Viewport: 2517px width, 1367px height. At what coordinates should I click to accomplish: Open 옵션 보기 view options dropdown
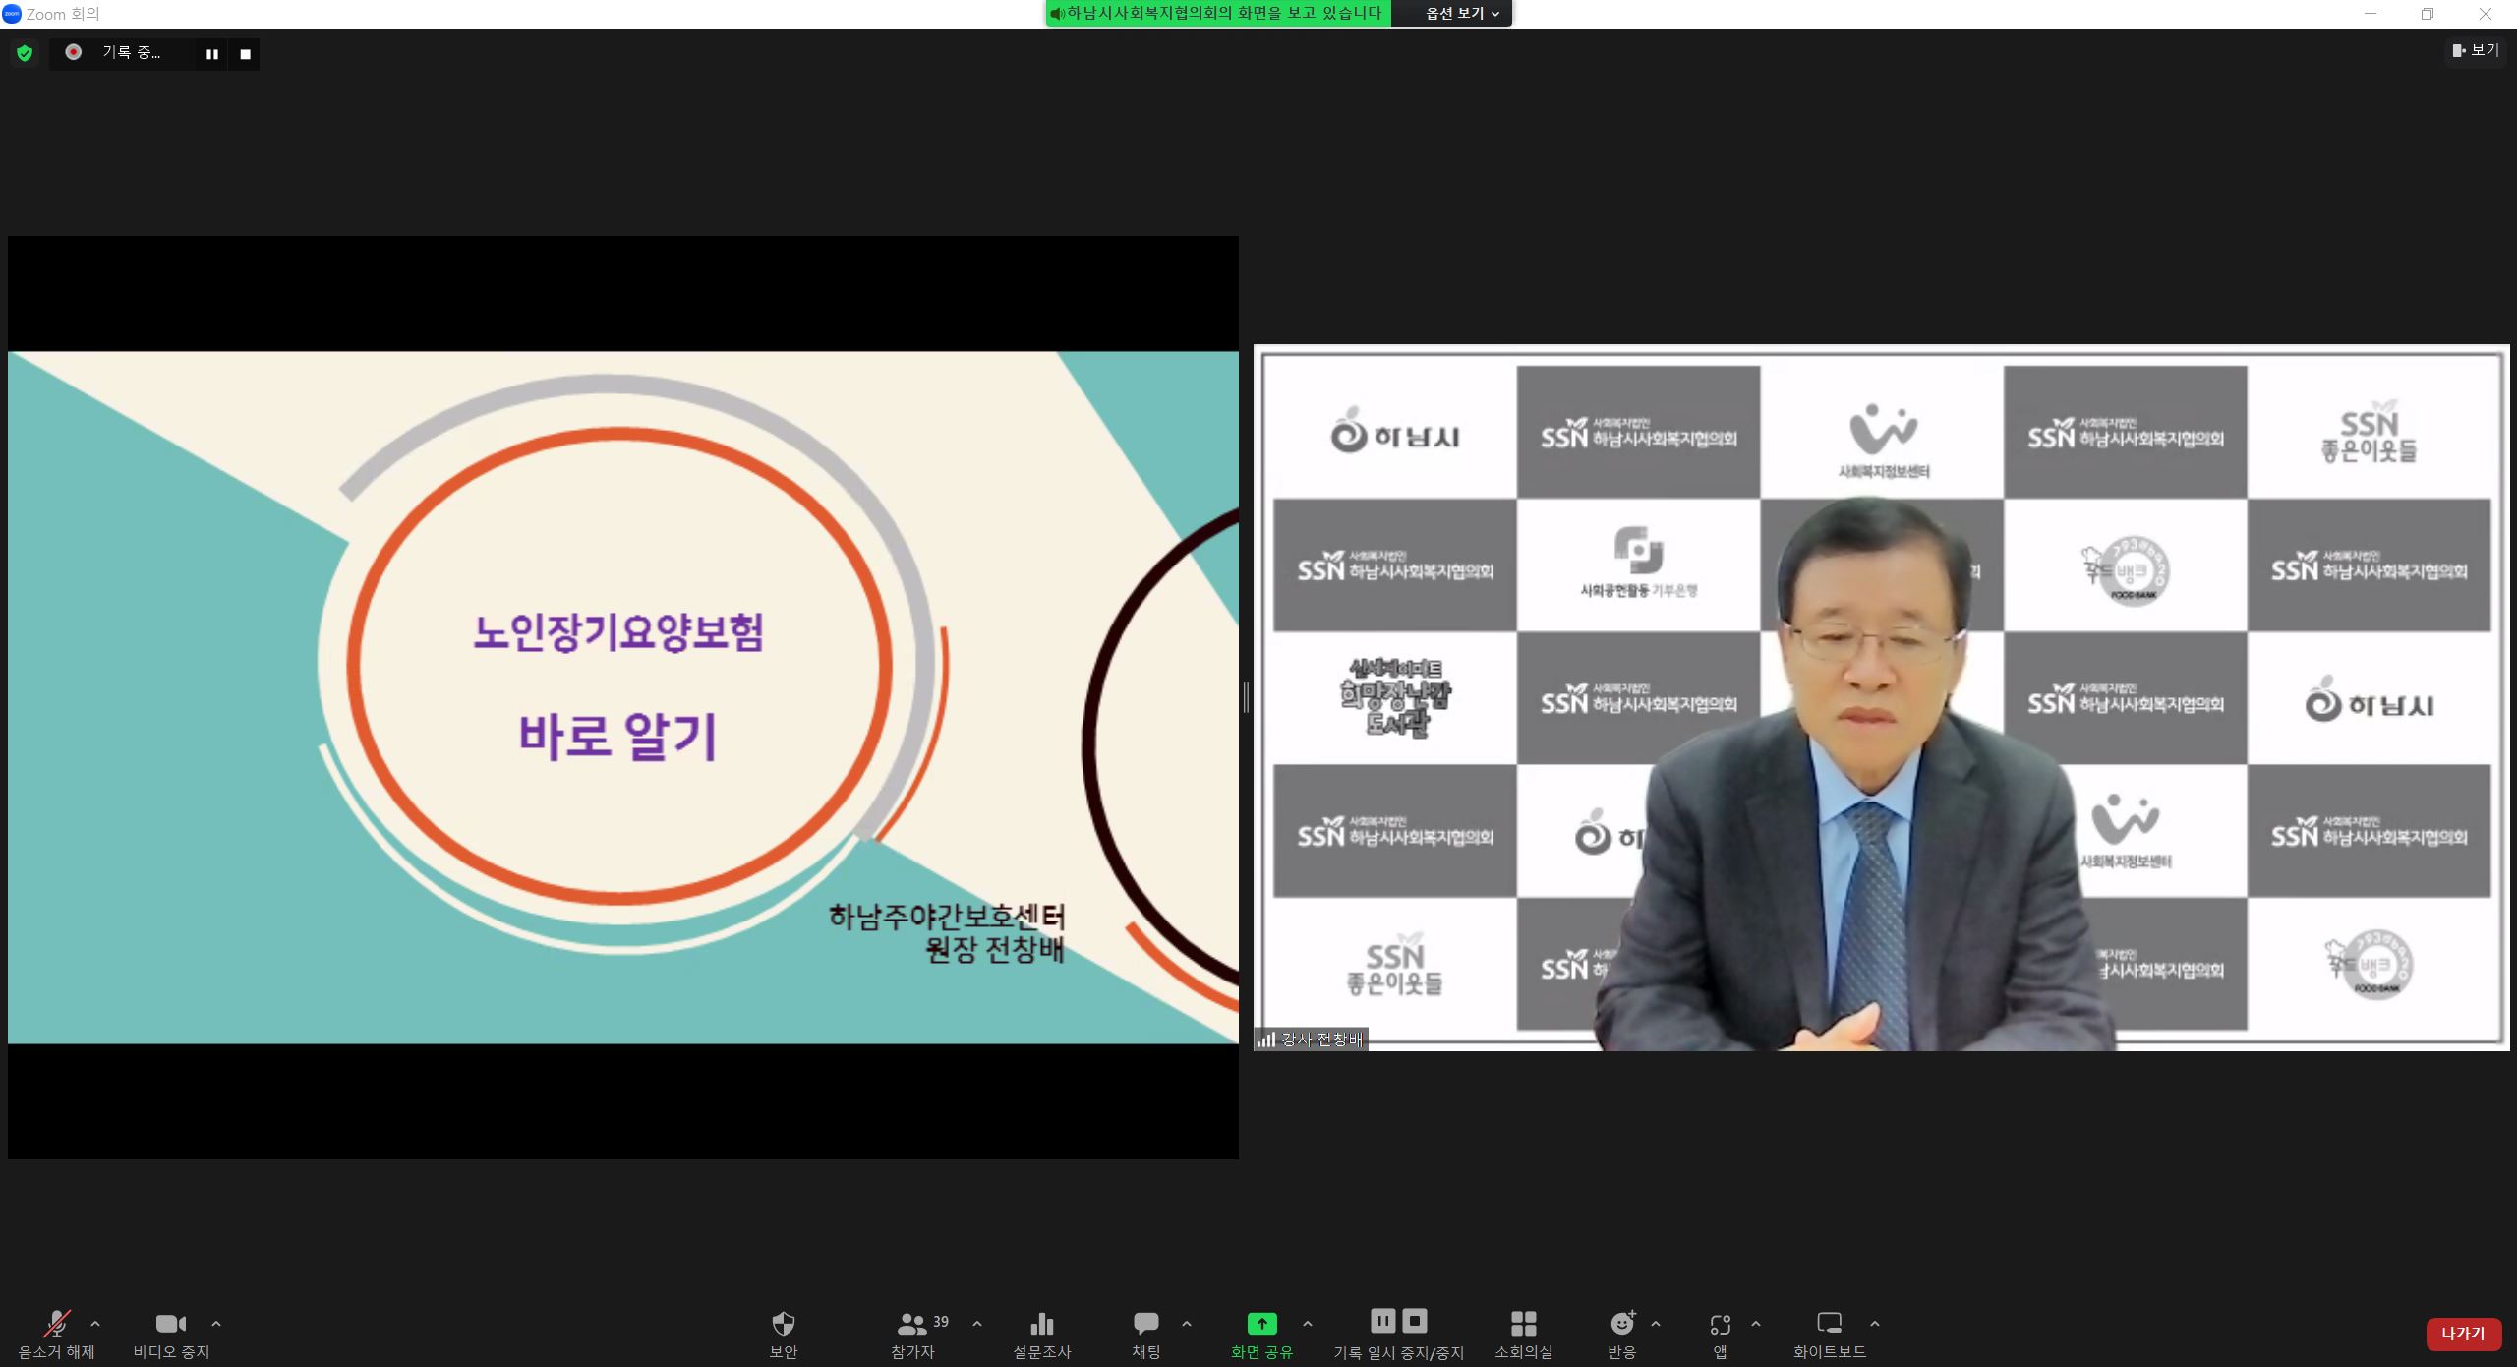pos(1461,14)
